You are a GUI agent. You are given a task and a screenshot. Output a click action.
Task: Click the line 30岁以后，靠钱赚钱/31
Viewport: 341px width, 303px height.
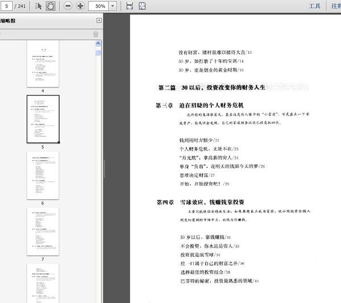[x=205, y=237]
